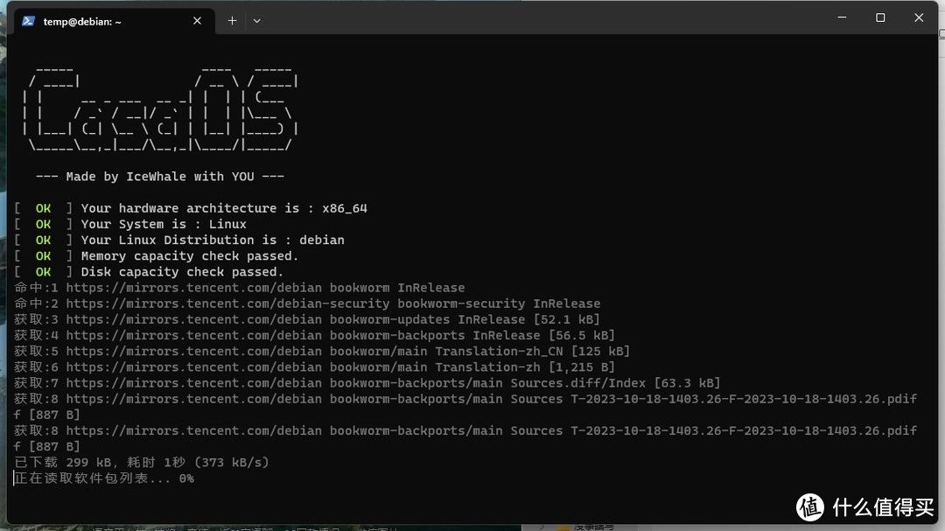The width and height of the screenshot is (945, 531).
Task: Close the temp@debian tab
Action: tap(197, 21)
